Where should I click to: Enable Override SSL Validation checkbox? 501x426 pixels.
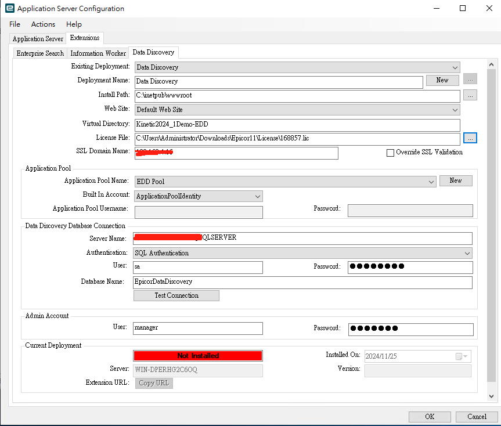[x=390, y=153]
